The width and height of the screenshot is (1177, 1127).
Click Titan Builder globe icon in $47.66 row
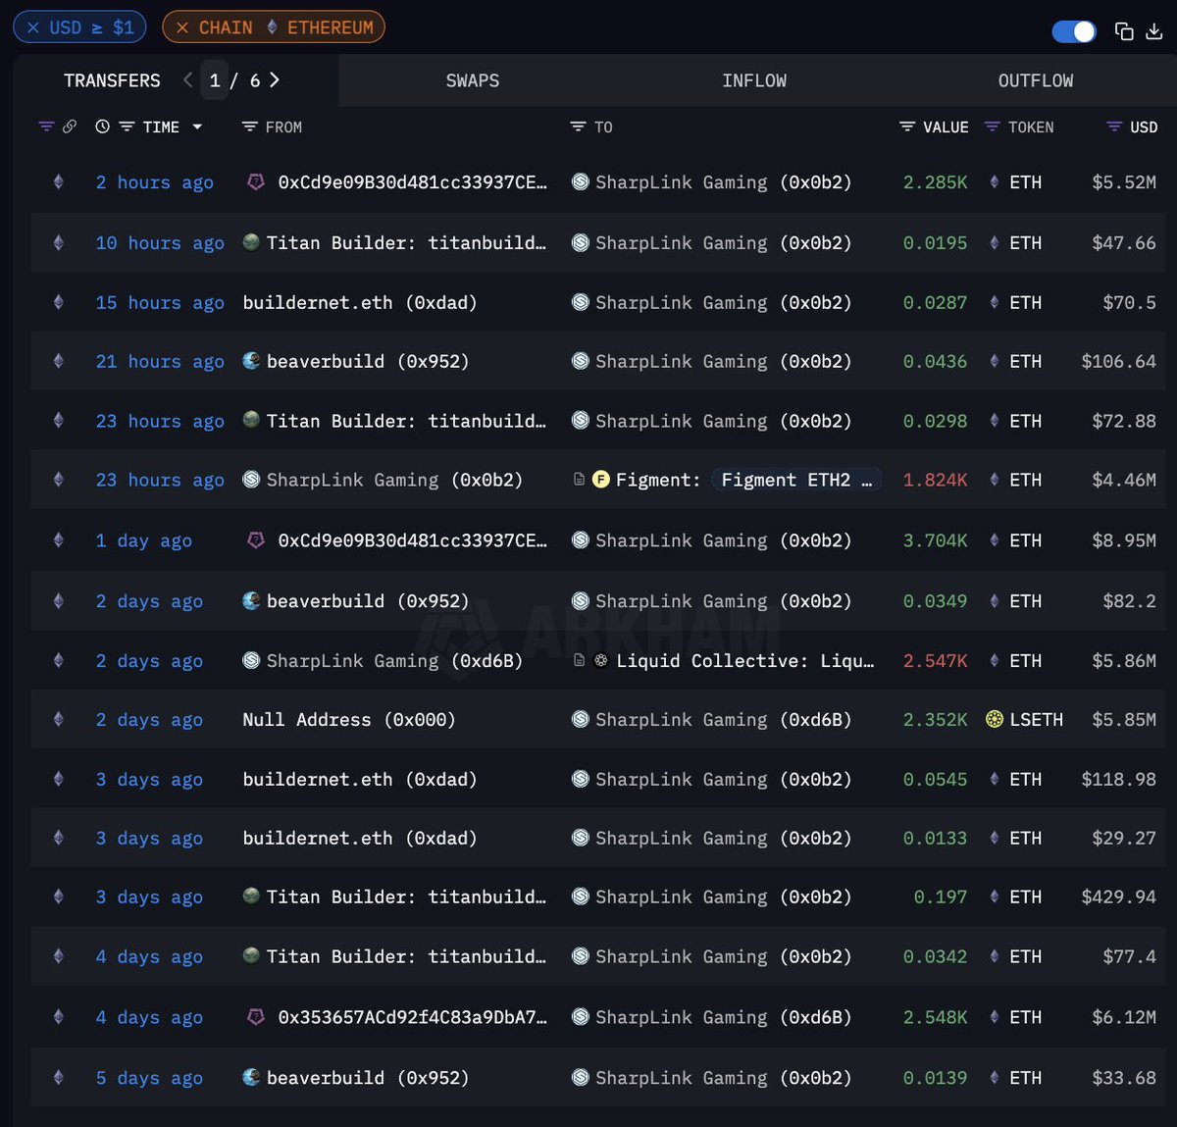coord(251,242)
